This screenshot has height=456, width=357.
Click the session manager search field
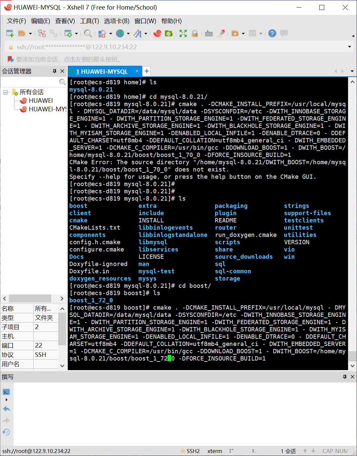(30, 82)
